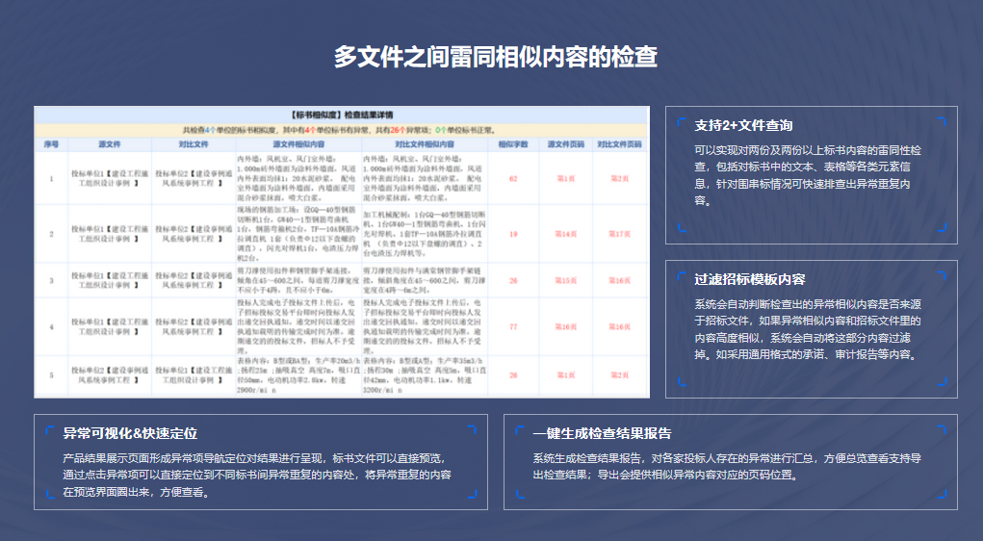Click the 源文件相似内容 column header
Image resolution: width=983 pixels, height=541 pixels.
tap(298, 144)
